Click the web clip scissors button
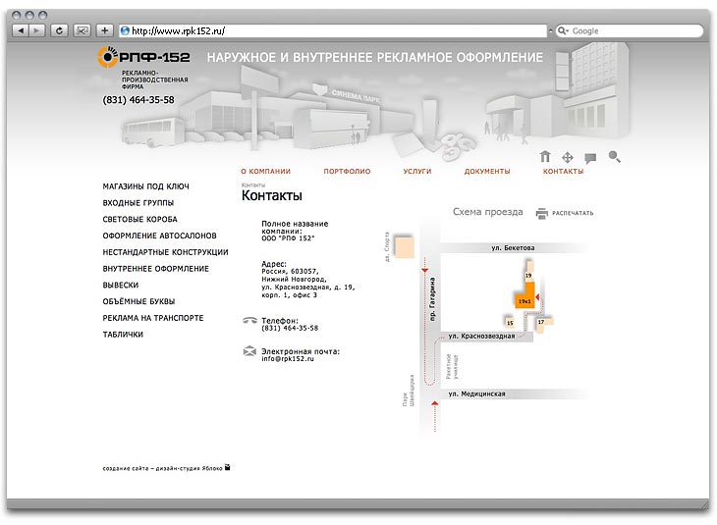The height and width of the screenshot is (525, 717). [82, 30]
